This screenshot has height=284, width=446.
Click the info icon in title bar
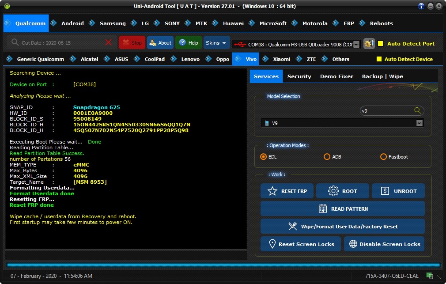pos(421,6)
